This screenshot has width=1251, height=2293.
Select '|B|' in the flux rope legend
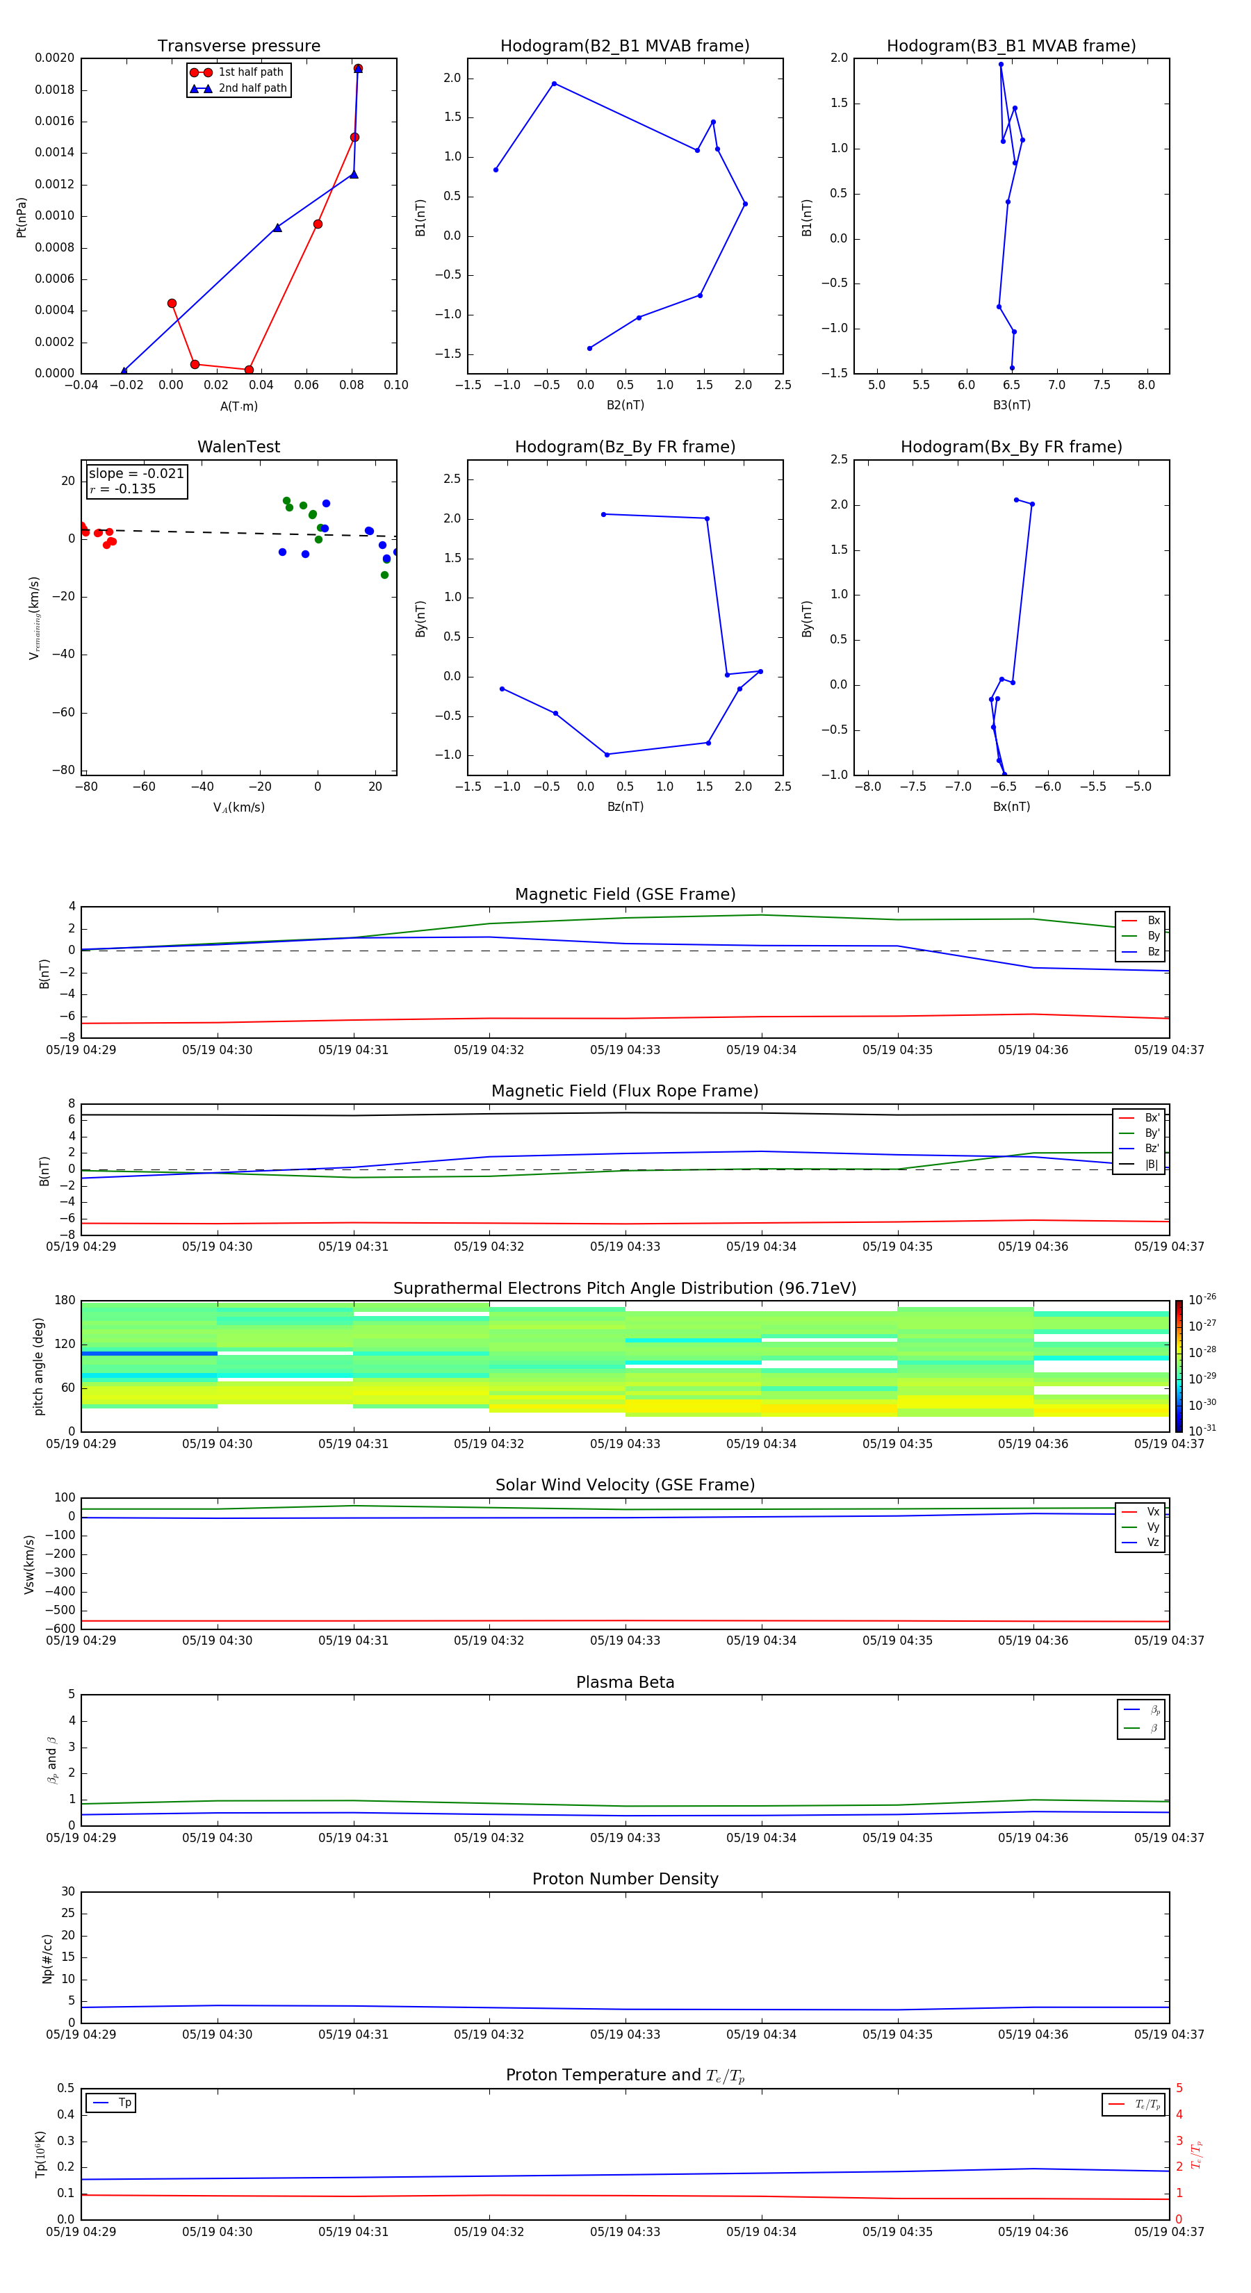tap(1140, 1165)
